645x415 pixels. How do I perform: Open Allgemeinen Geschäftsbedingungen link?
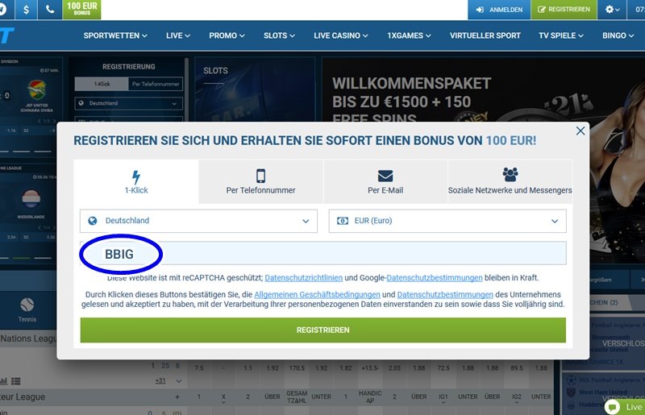(x=317, y=294)
